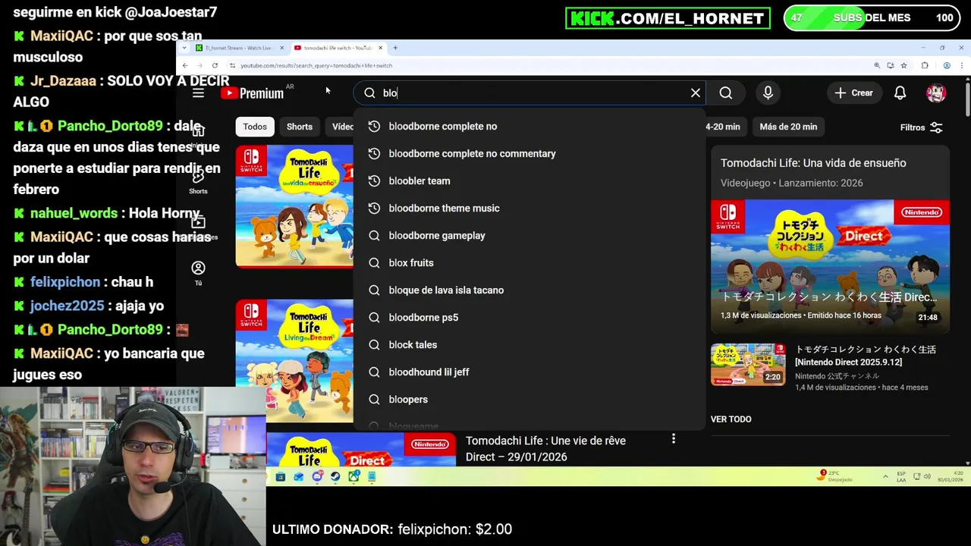
Task: Choose suggestion 'block tales'
Action: click(x=529, y=344)
